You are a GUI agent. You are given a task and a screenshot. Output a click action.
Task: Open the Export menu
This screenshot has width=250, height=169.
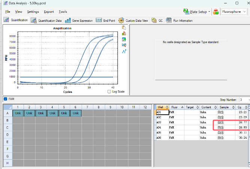[49, 12]
